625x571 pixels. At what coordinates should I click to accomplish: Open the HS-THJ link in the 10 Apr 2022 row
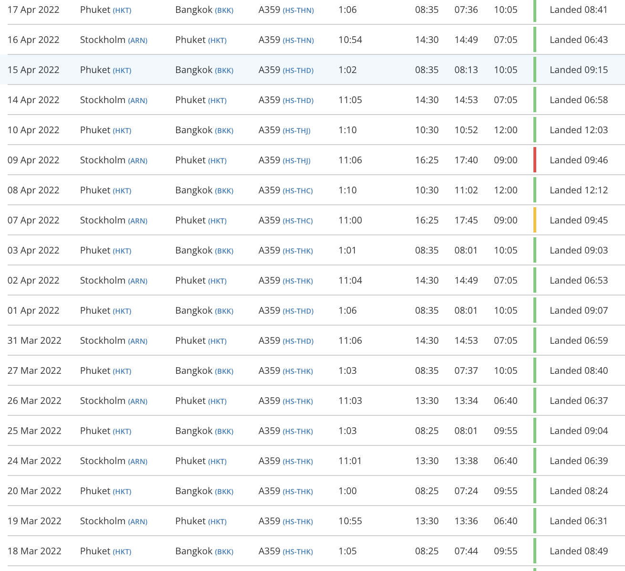pyautogui.click(x=296, y=131)
